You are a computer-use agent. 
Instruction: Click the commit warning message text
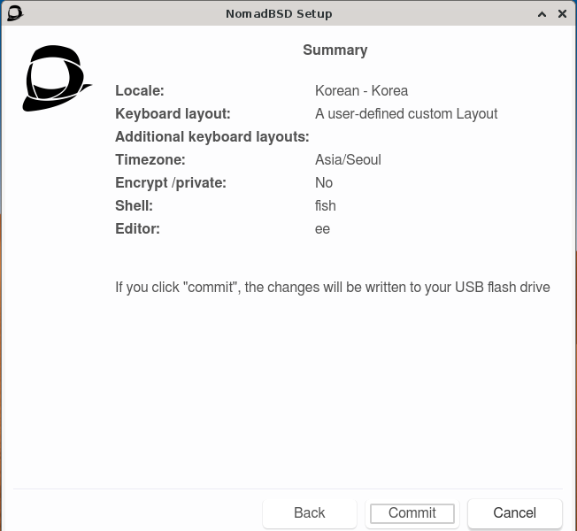333,287
